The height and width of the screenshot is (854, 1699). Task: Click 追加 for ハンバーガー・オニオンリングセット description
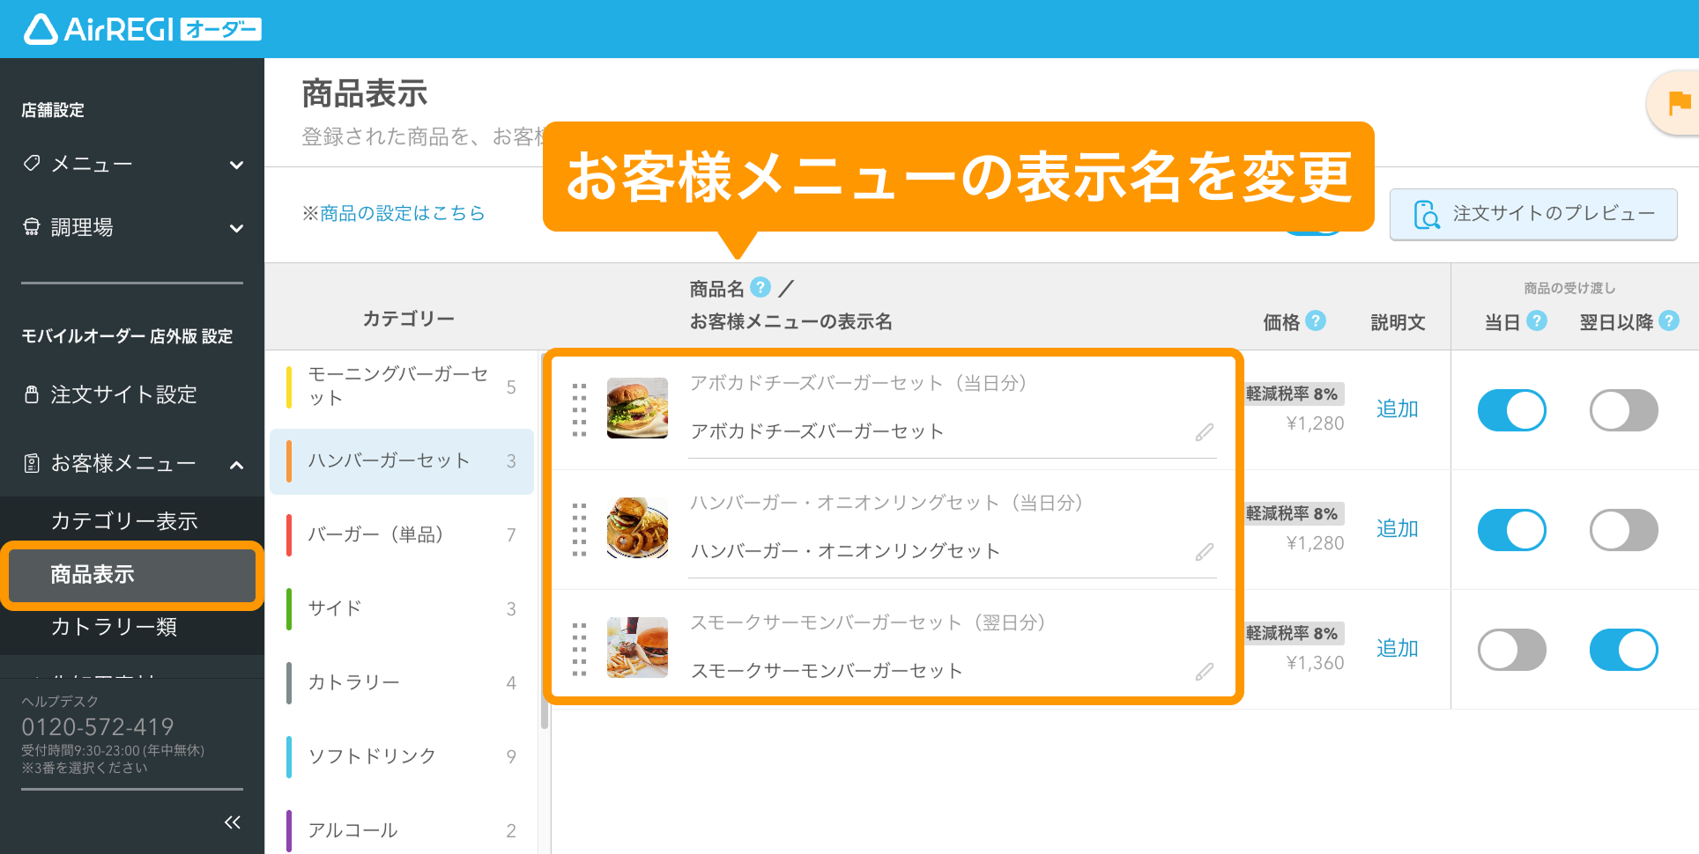[1398, 528]
